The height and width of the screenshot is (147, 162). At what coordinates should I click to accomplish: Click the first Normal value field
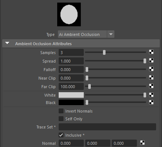pos(71,143)
